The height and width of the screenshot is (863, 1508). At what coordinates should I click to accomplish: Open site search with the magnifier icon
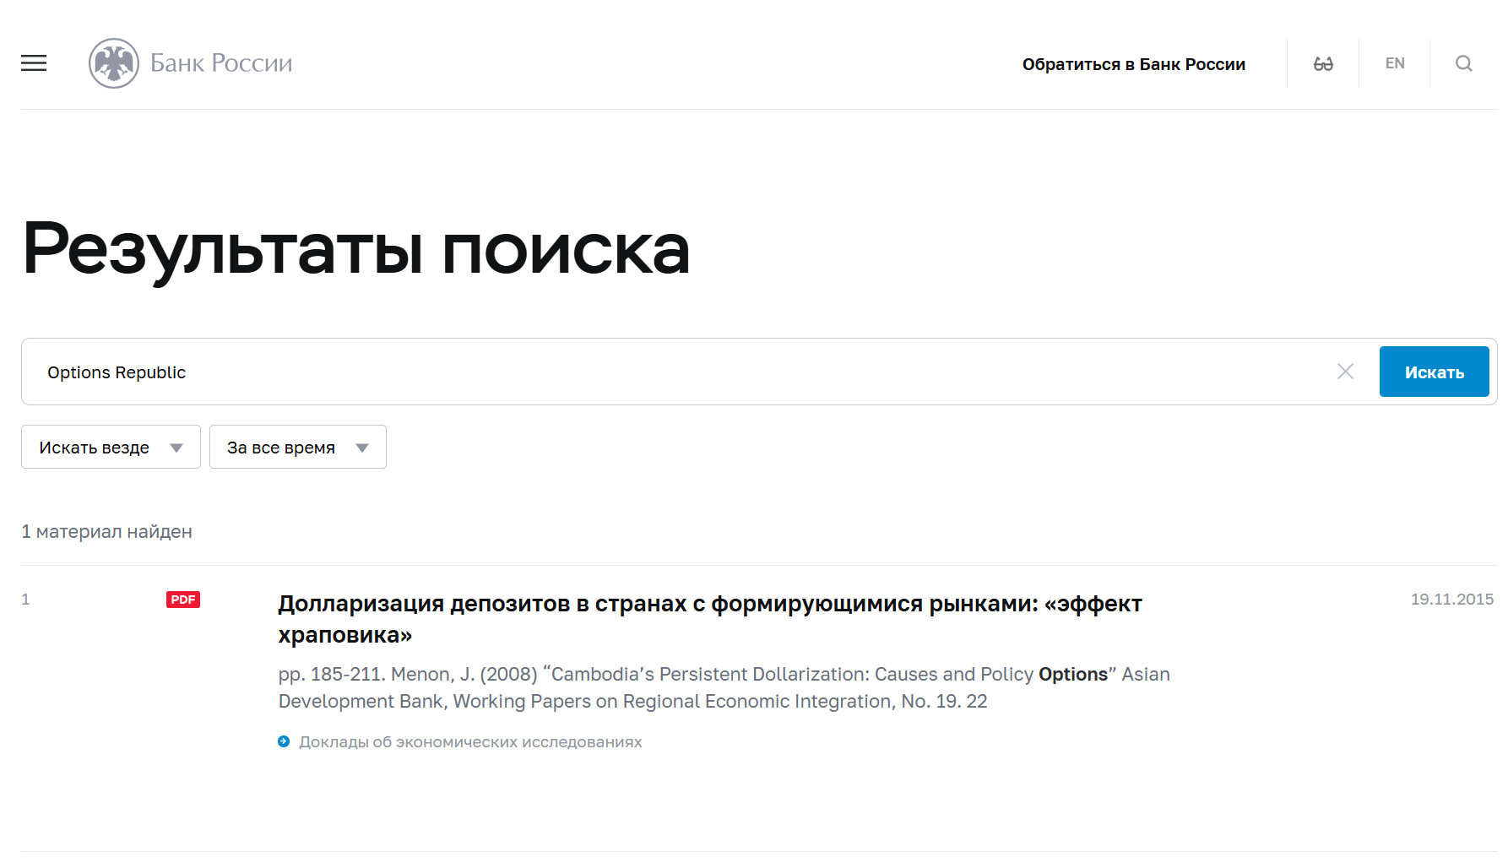[1463, 62]
